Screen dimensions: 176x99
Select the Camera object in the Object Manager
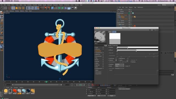[x=122, y=12]
